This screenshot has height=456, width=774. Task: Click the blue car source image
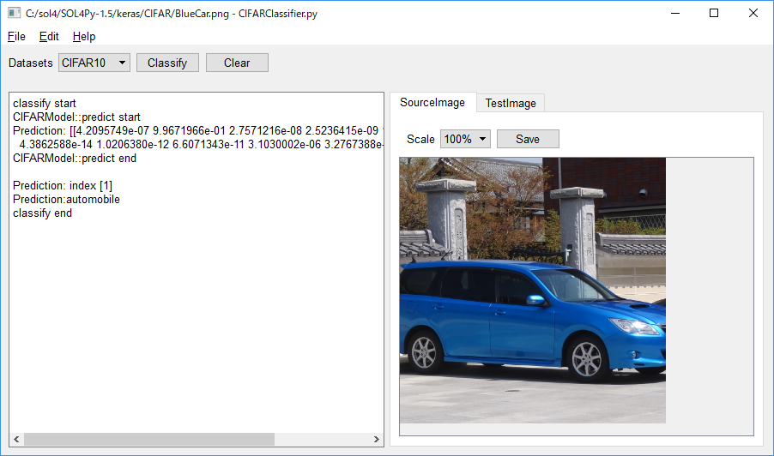coord(533,291)
